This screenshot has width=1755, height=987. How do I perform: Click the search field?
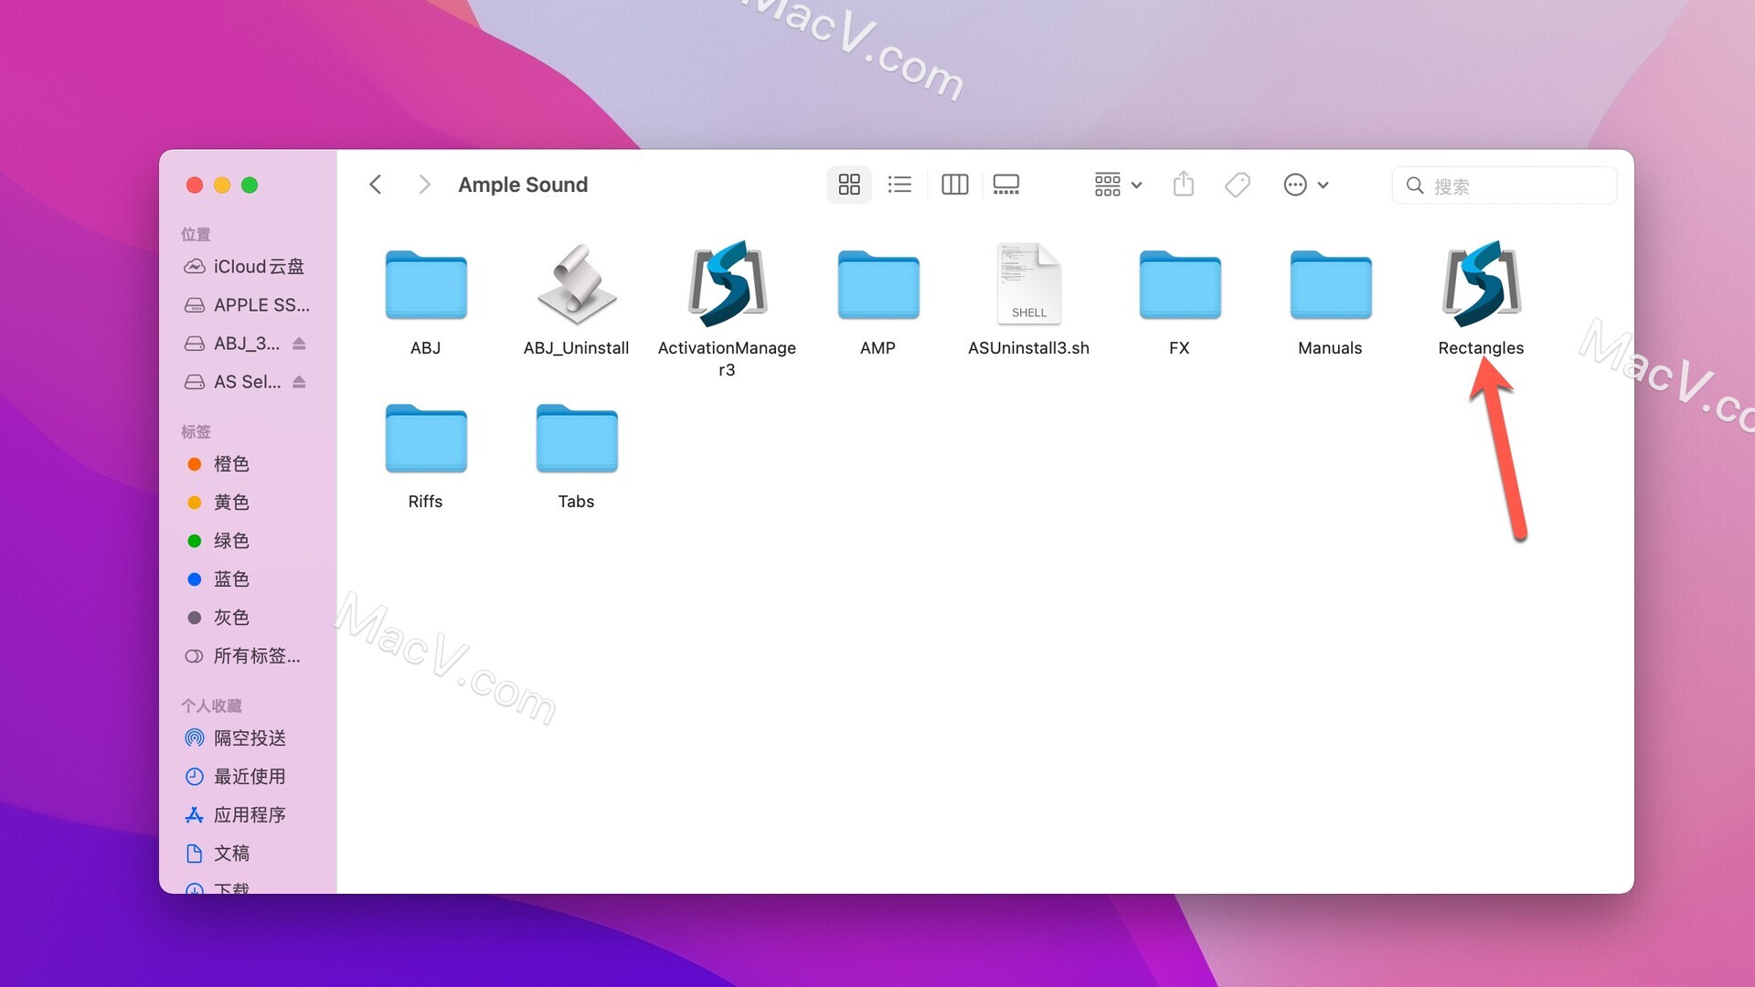point(1505,186)
